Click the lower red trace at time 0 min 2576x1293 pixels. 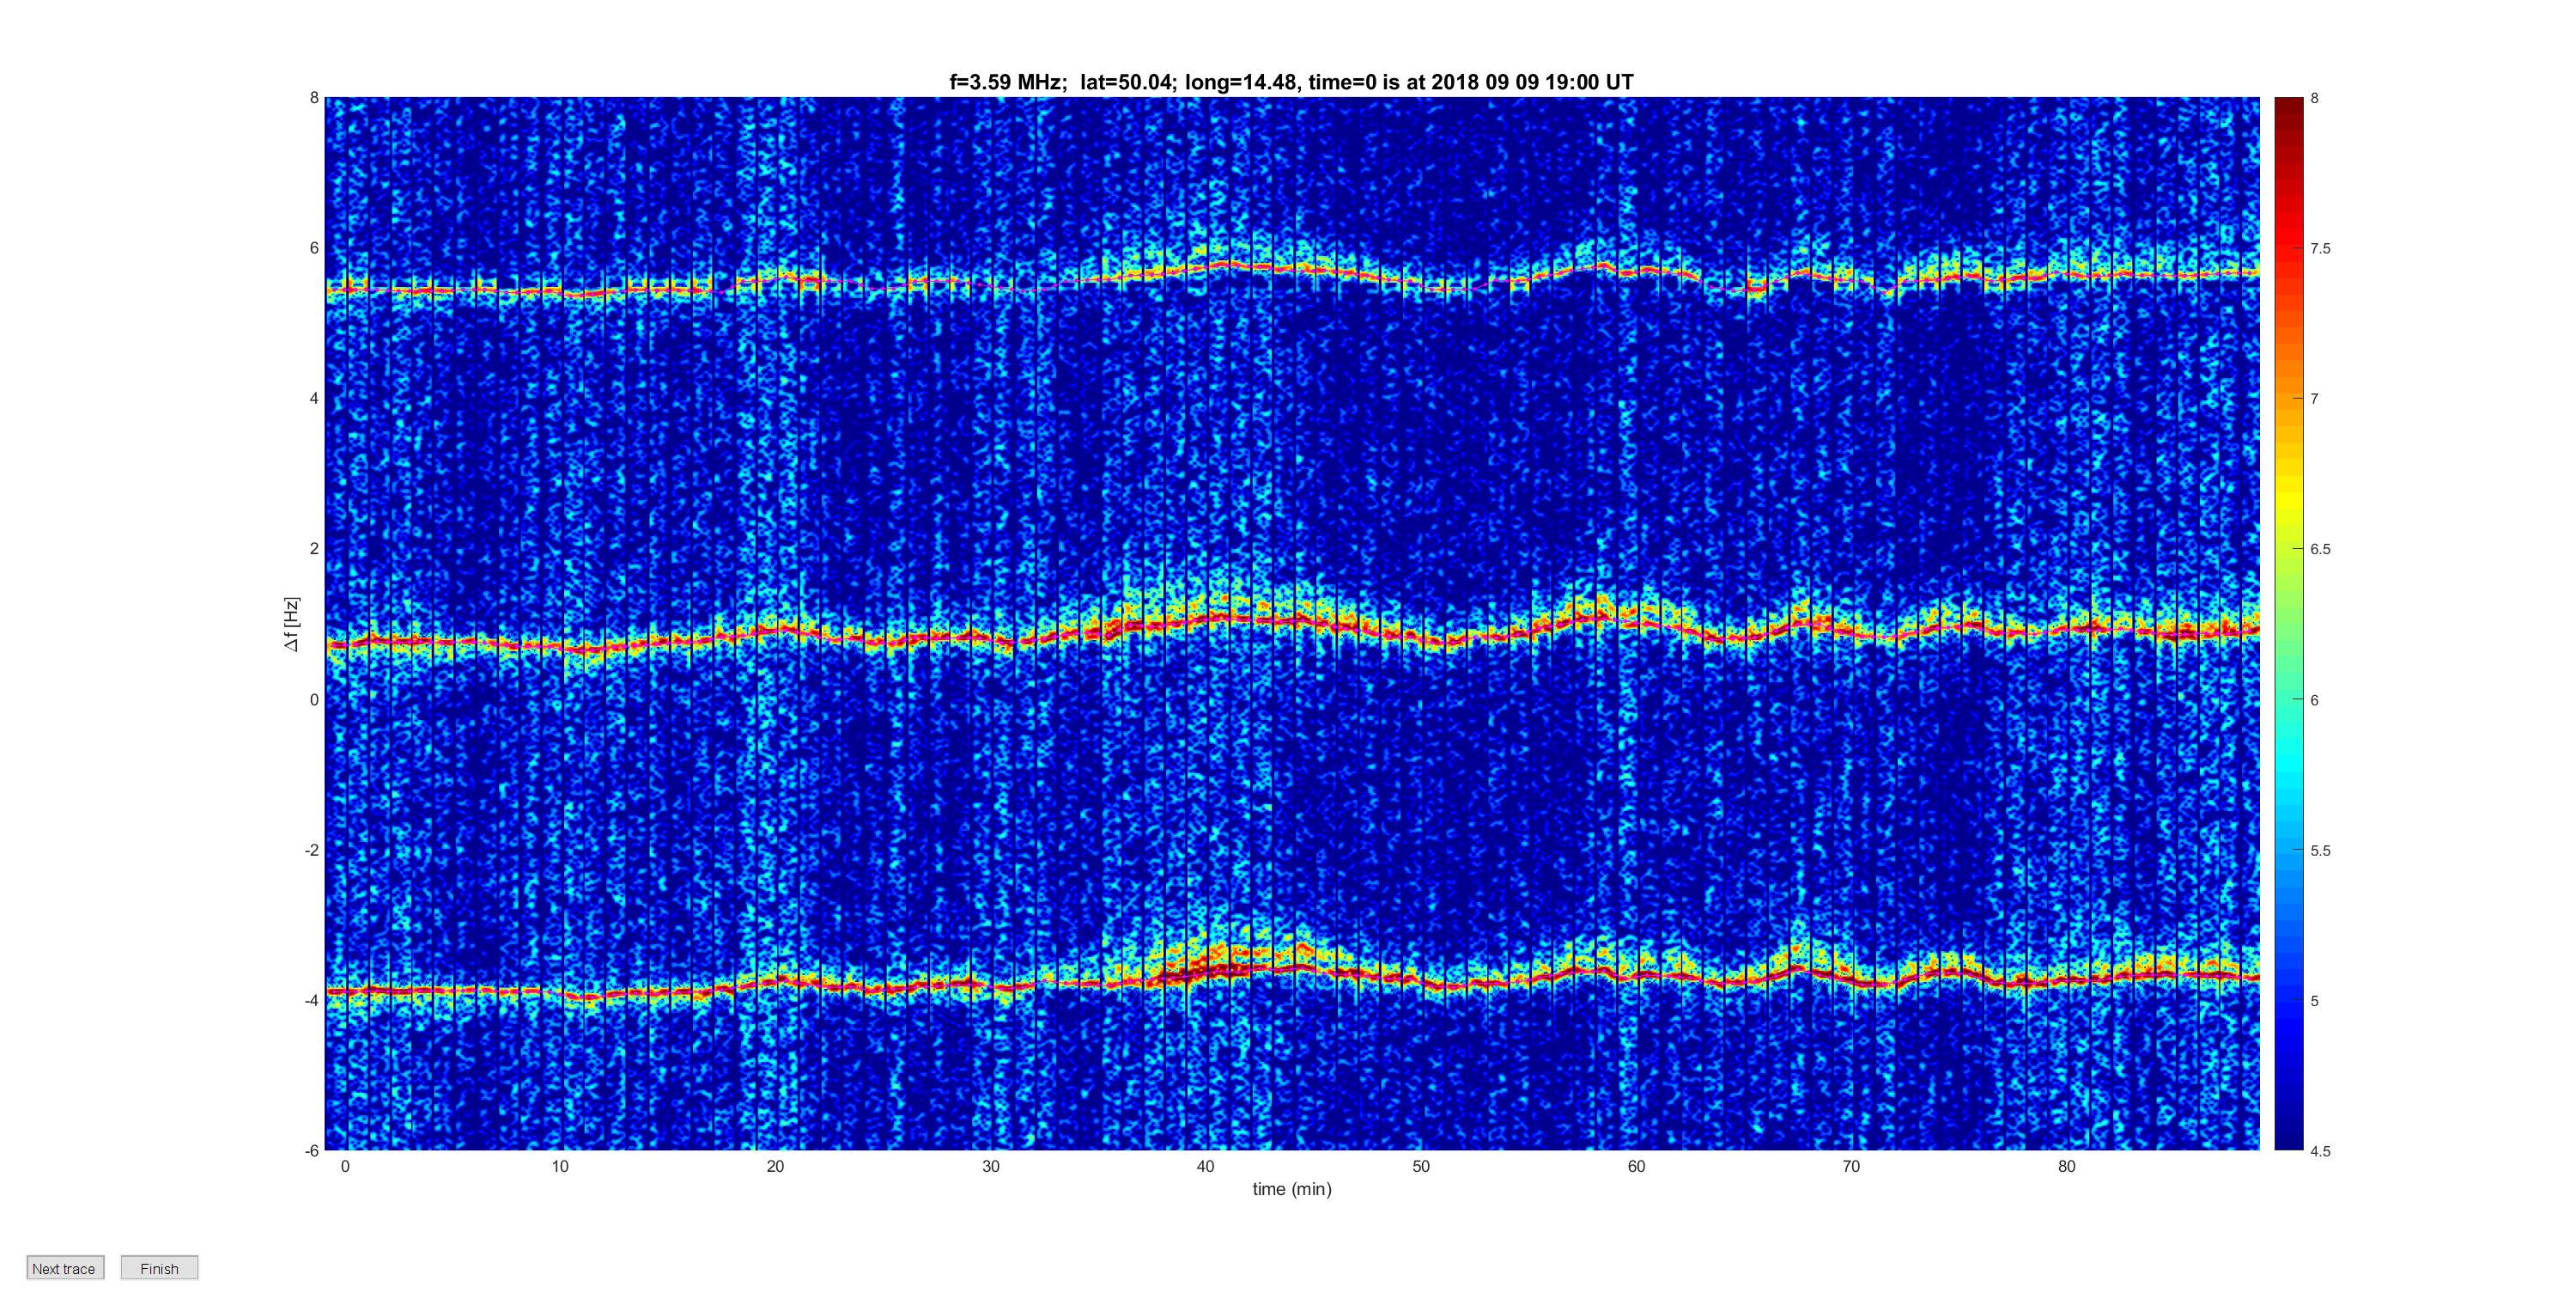tap(346, 991)
